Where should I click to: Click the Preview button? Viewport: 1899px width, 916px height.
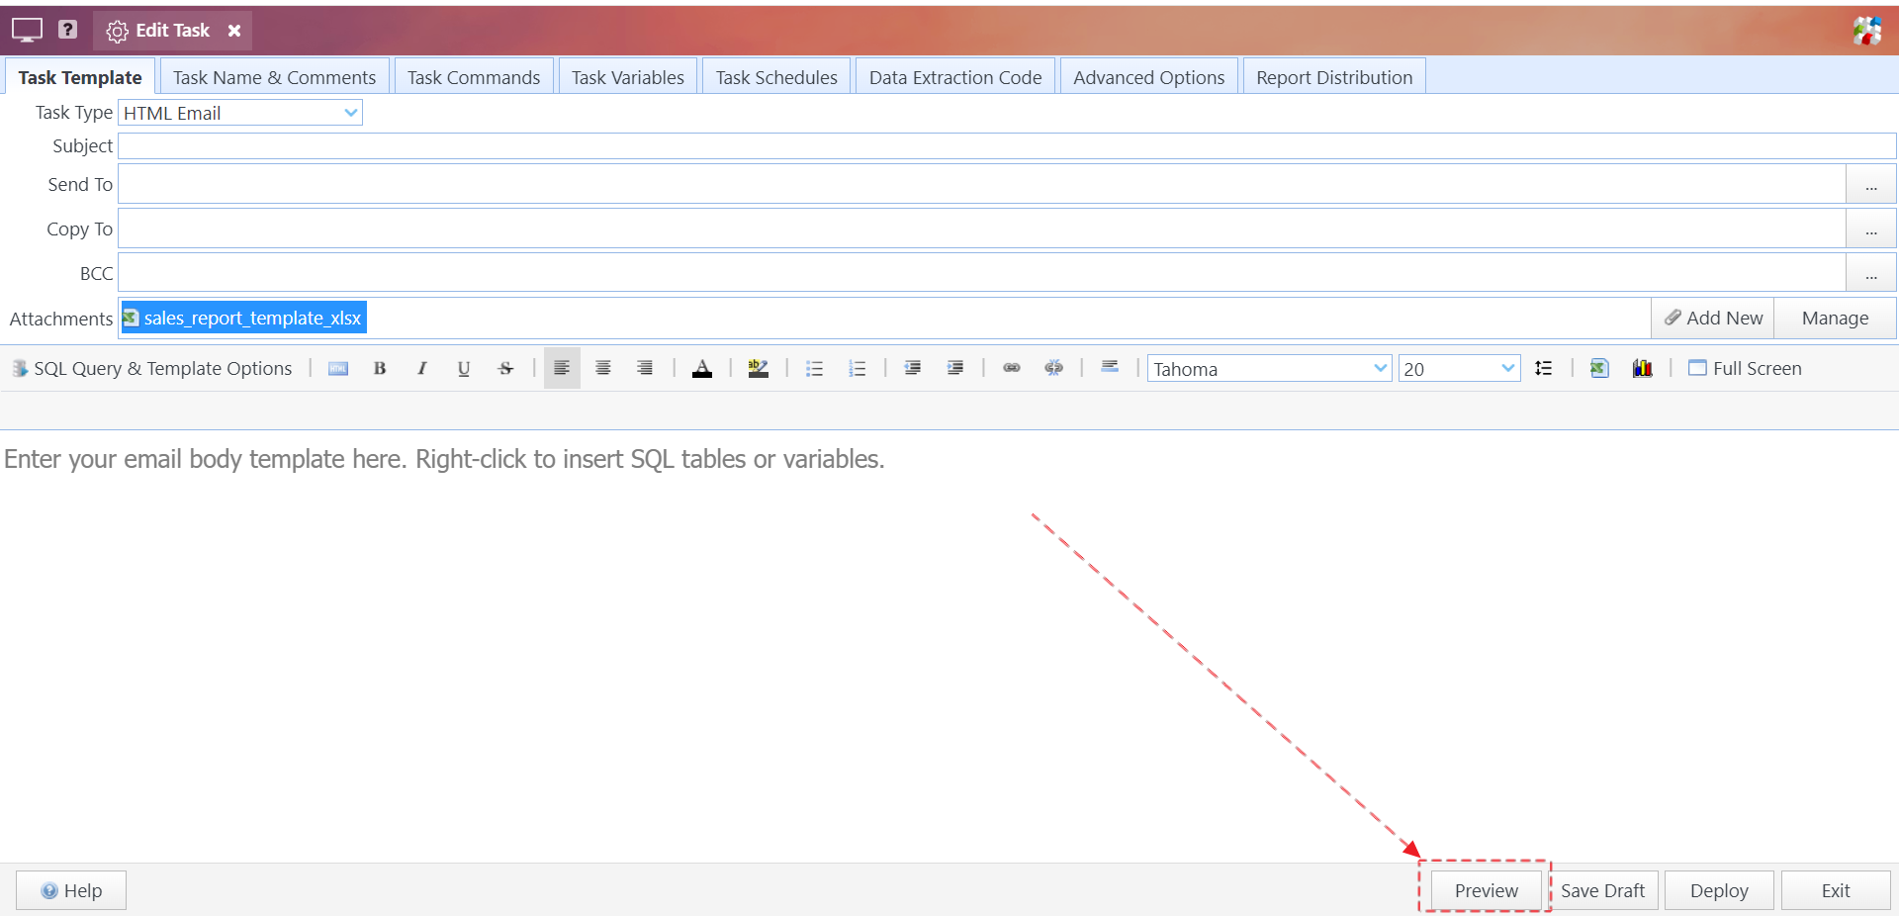click(1486, 890)
